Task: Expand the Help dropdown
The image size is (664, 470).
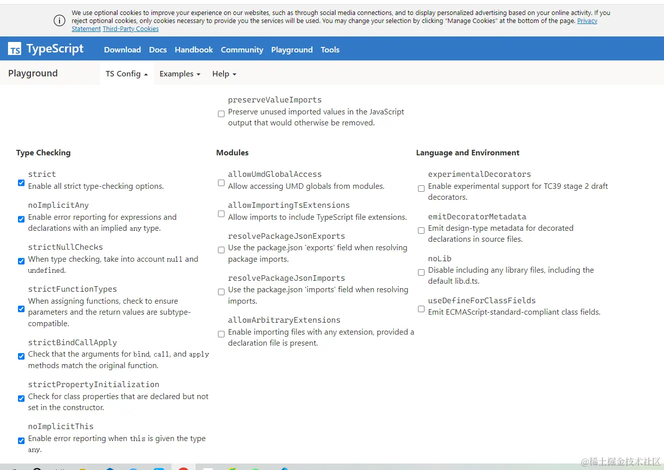Action: click(x=224, y=74)
